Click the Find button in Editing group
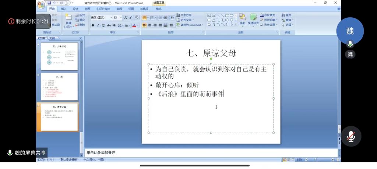The height and width of the screenshot is (169, 377). point(286,15)
